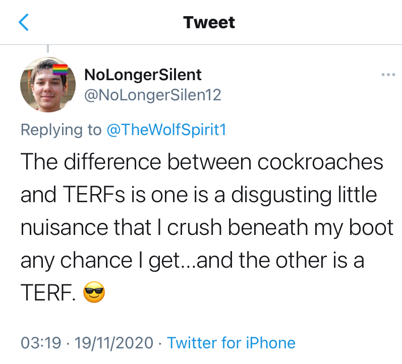Click the rainbow flag on the avatar

coord(61,69)
